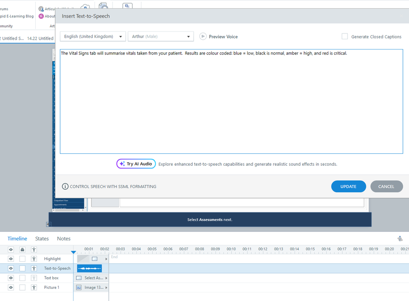Click accessibility icon on the Text box row
The image size is (409, 301).
click(x=34, y=278)
